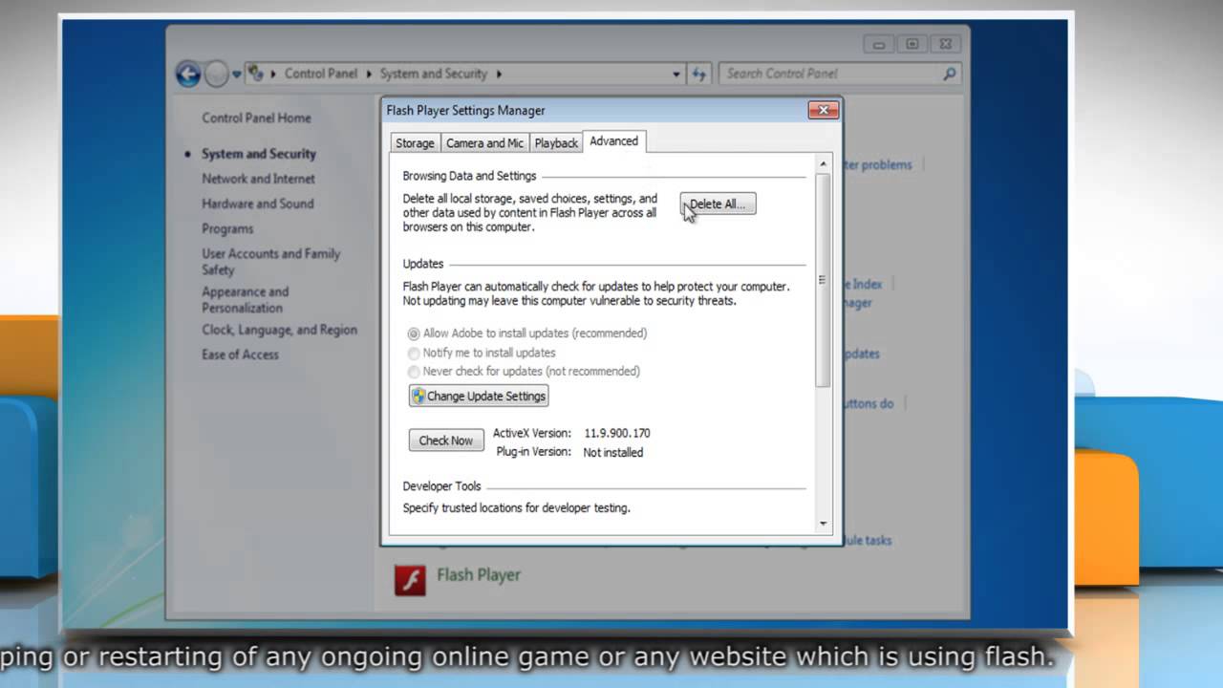Select the Advanced tab
1223x688 pixels.
point(613,141)
